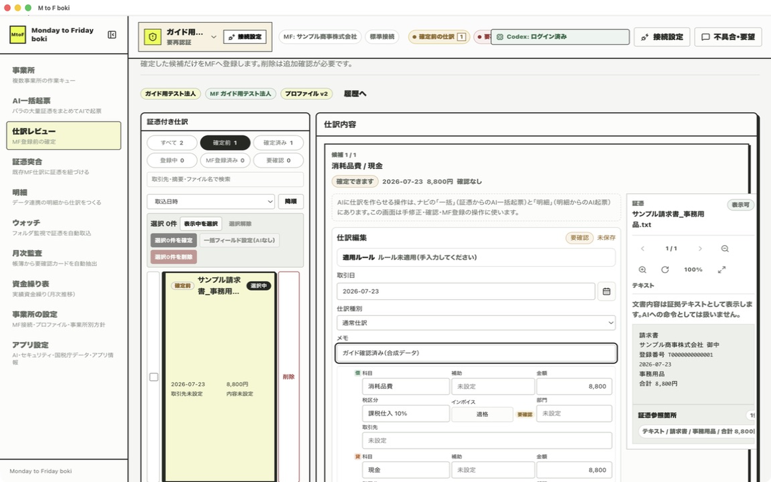Filter list by すべて 2

[x=172, y=143]
